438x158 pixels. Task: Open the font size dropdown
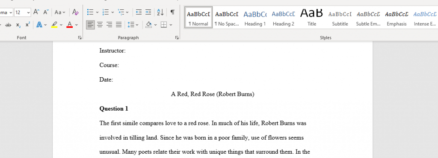pos(29,12)
